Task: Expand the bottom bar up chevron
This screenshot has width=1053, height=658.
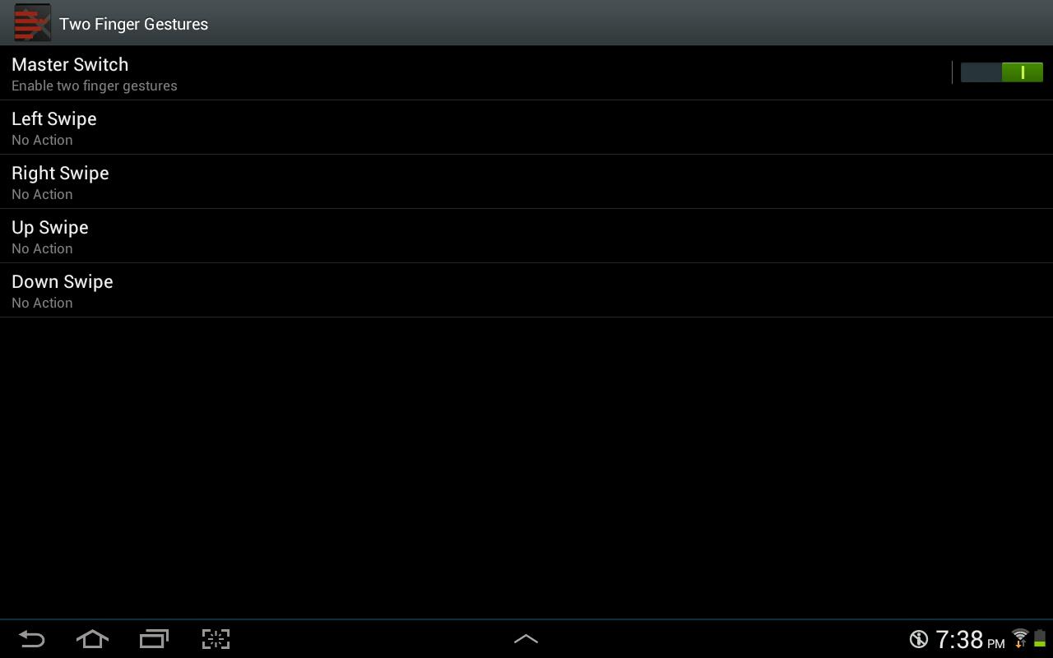Action: click(526, 638)
